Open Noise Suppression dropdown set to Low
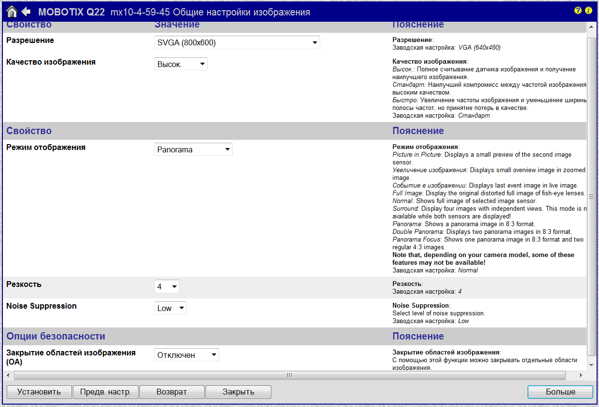 tap(170, 308)
